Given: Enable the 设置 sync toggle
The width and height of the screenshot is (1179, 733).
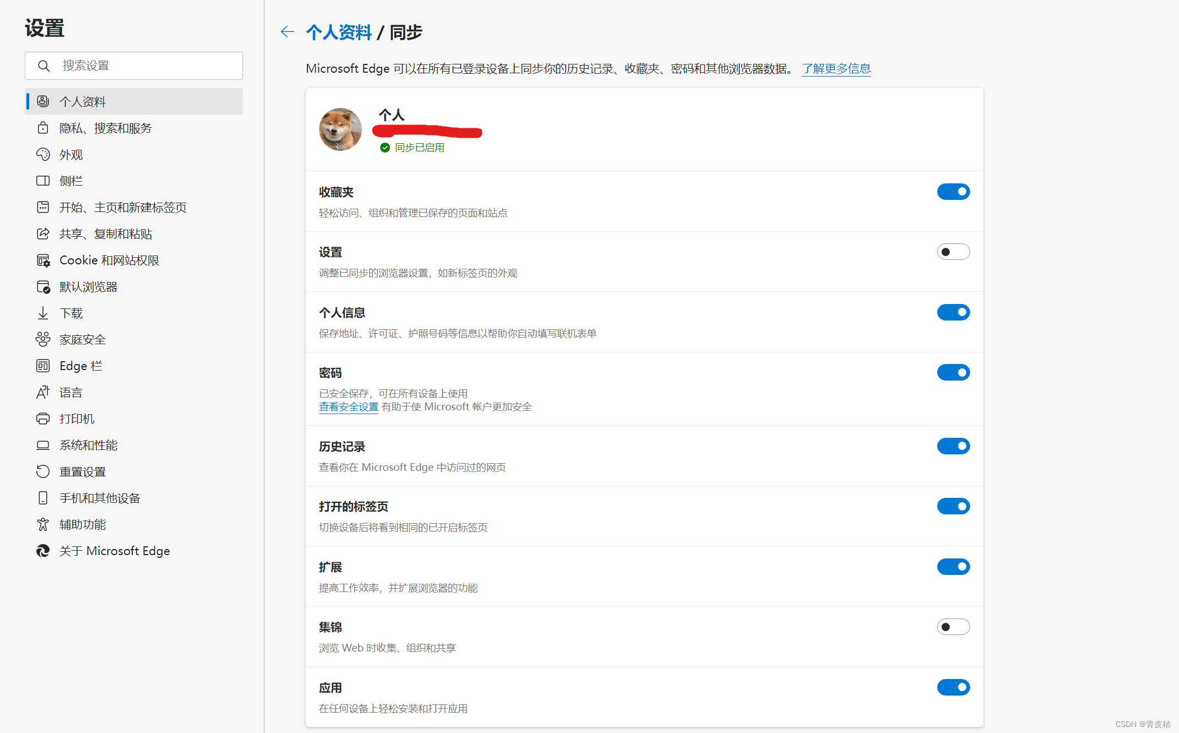Looking at the screenshot, I should coord(953,252).
